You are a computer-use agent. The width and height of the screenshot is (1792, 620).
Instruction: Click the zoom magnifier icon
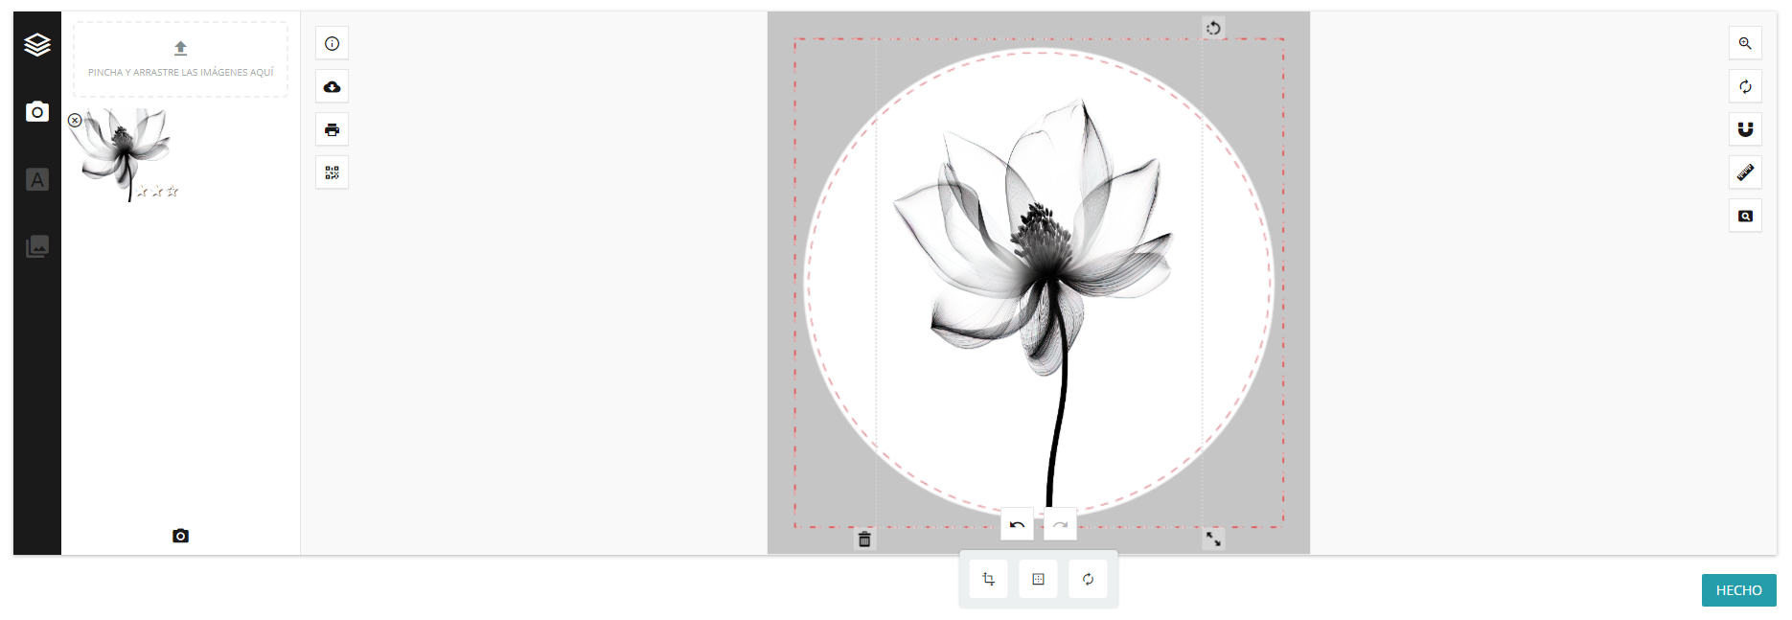tap(1744, 43)
